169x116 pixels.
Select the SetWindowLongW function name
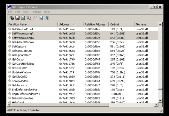[x=23, y=38]
